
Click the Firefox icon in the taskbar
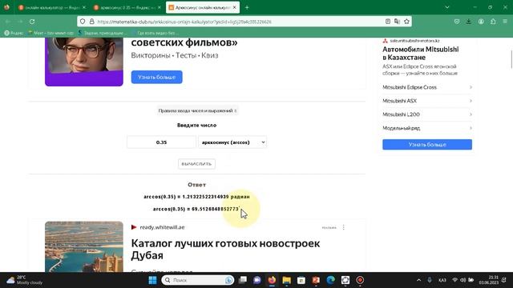(272, 280)
